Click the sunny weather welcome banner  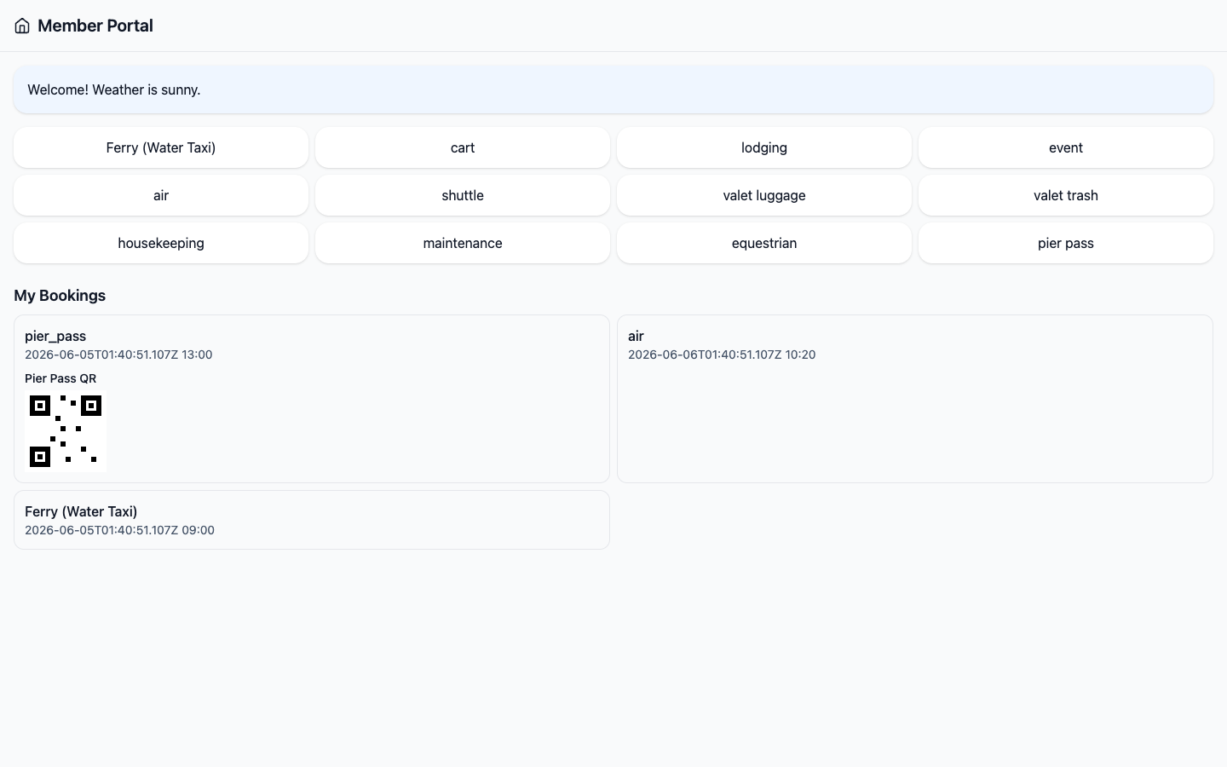click(x=613, y=89)
